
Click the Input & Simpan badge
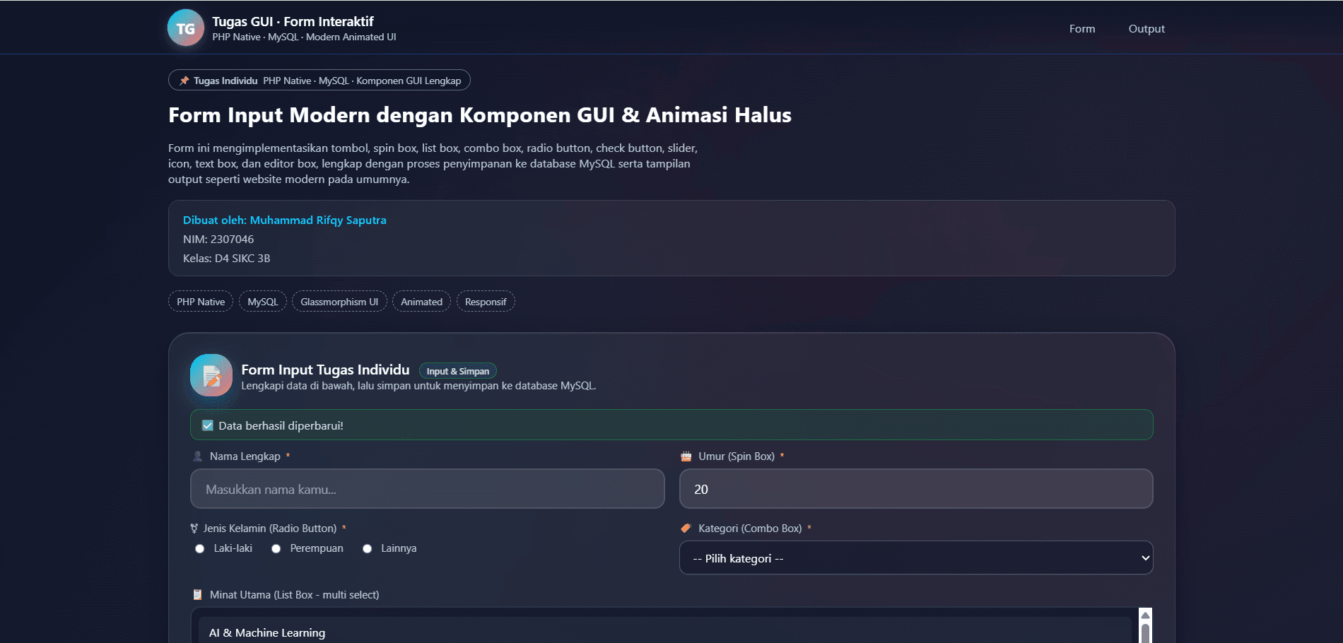pyautogui.click(x=457, y=370)
